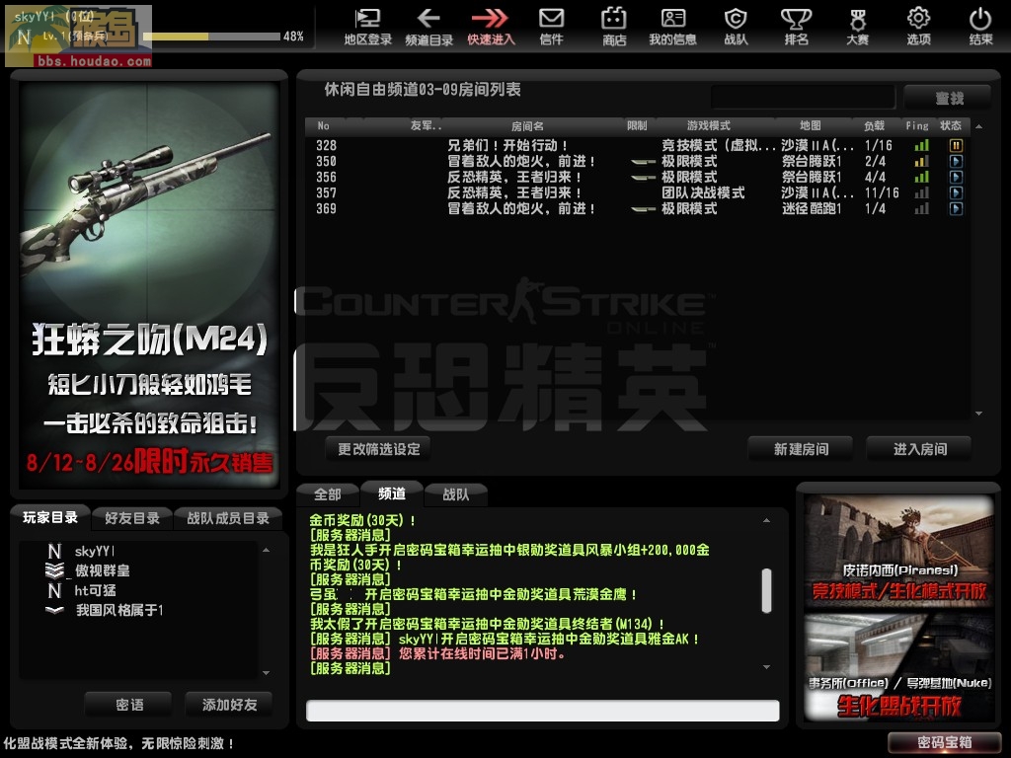
Task: Open the 战队 clan shield icon
Action: (736, 27)
